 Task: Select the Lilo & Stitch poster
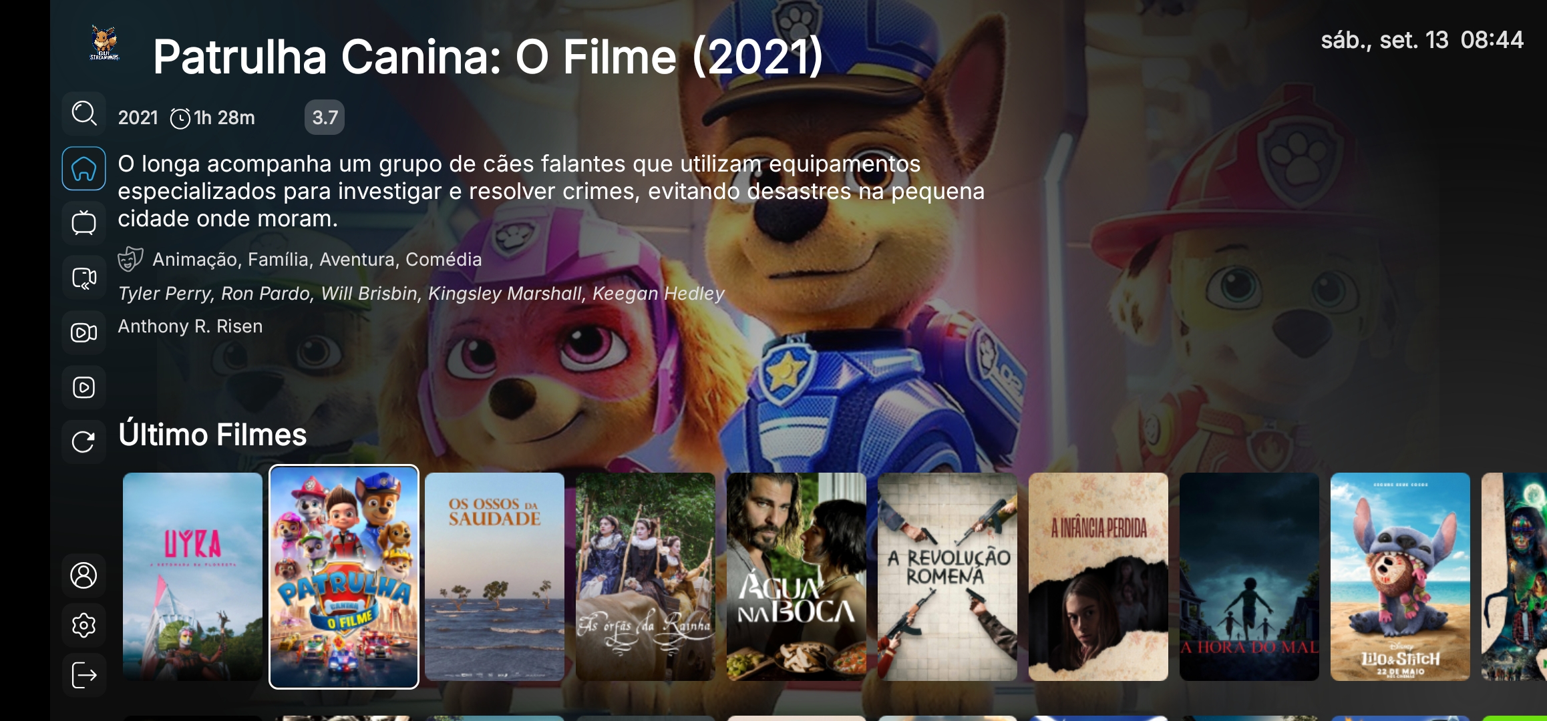point(1400,577)
